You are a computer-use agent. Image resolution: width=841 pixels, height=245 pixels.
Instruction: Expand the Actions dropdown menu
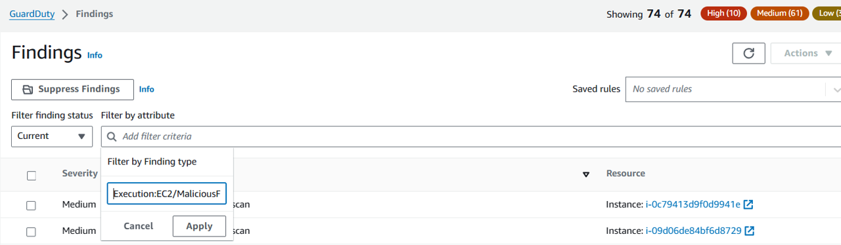pyautogui.click(x=806, y=53)
